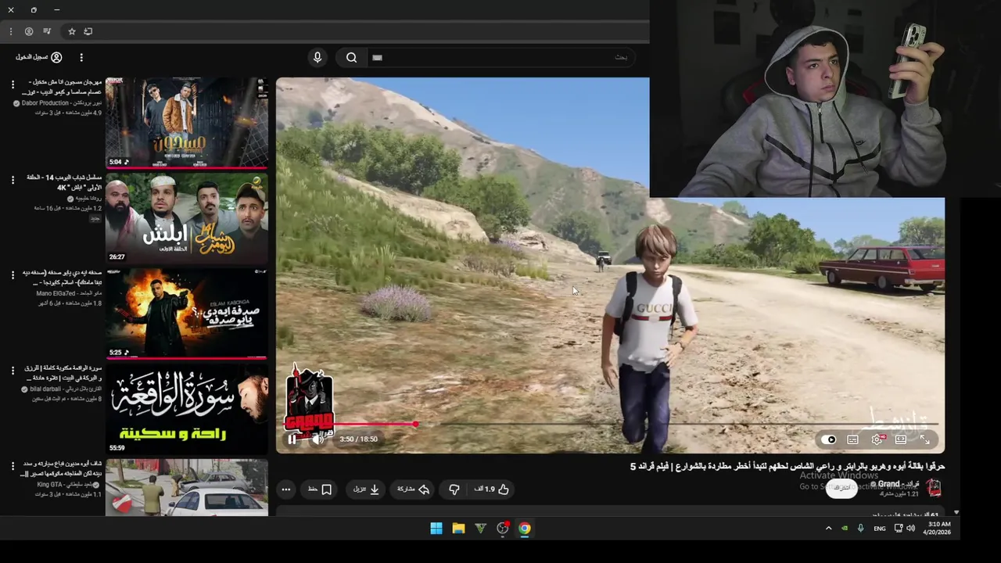Open the green V app in taskbar
The height and width of the screenshot is (563, 1001).
pyautogui.click(x=480, y=529)
